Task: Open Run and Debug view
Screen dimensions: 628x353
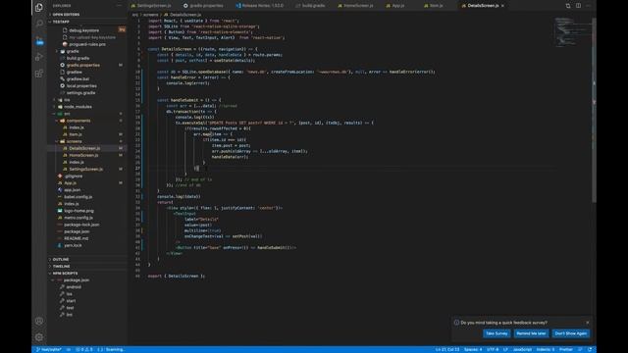Action: [x=39, y=57]
